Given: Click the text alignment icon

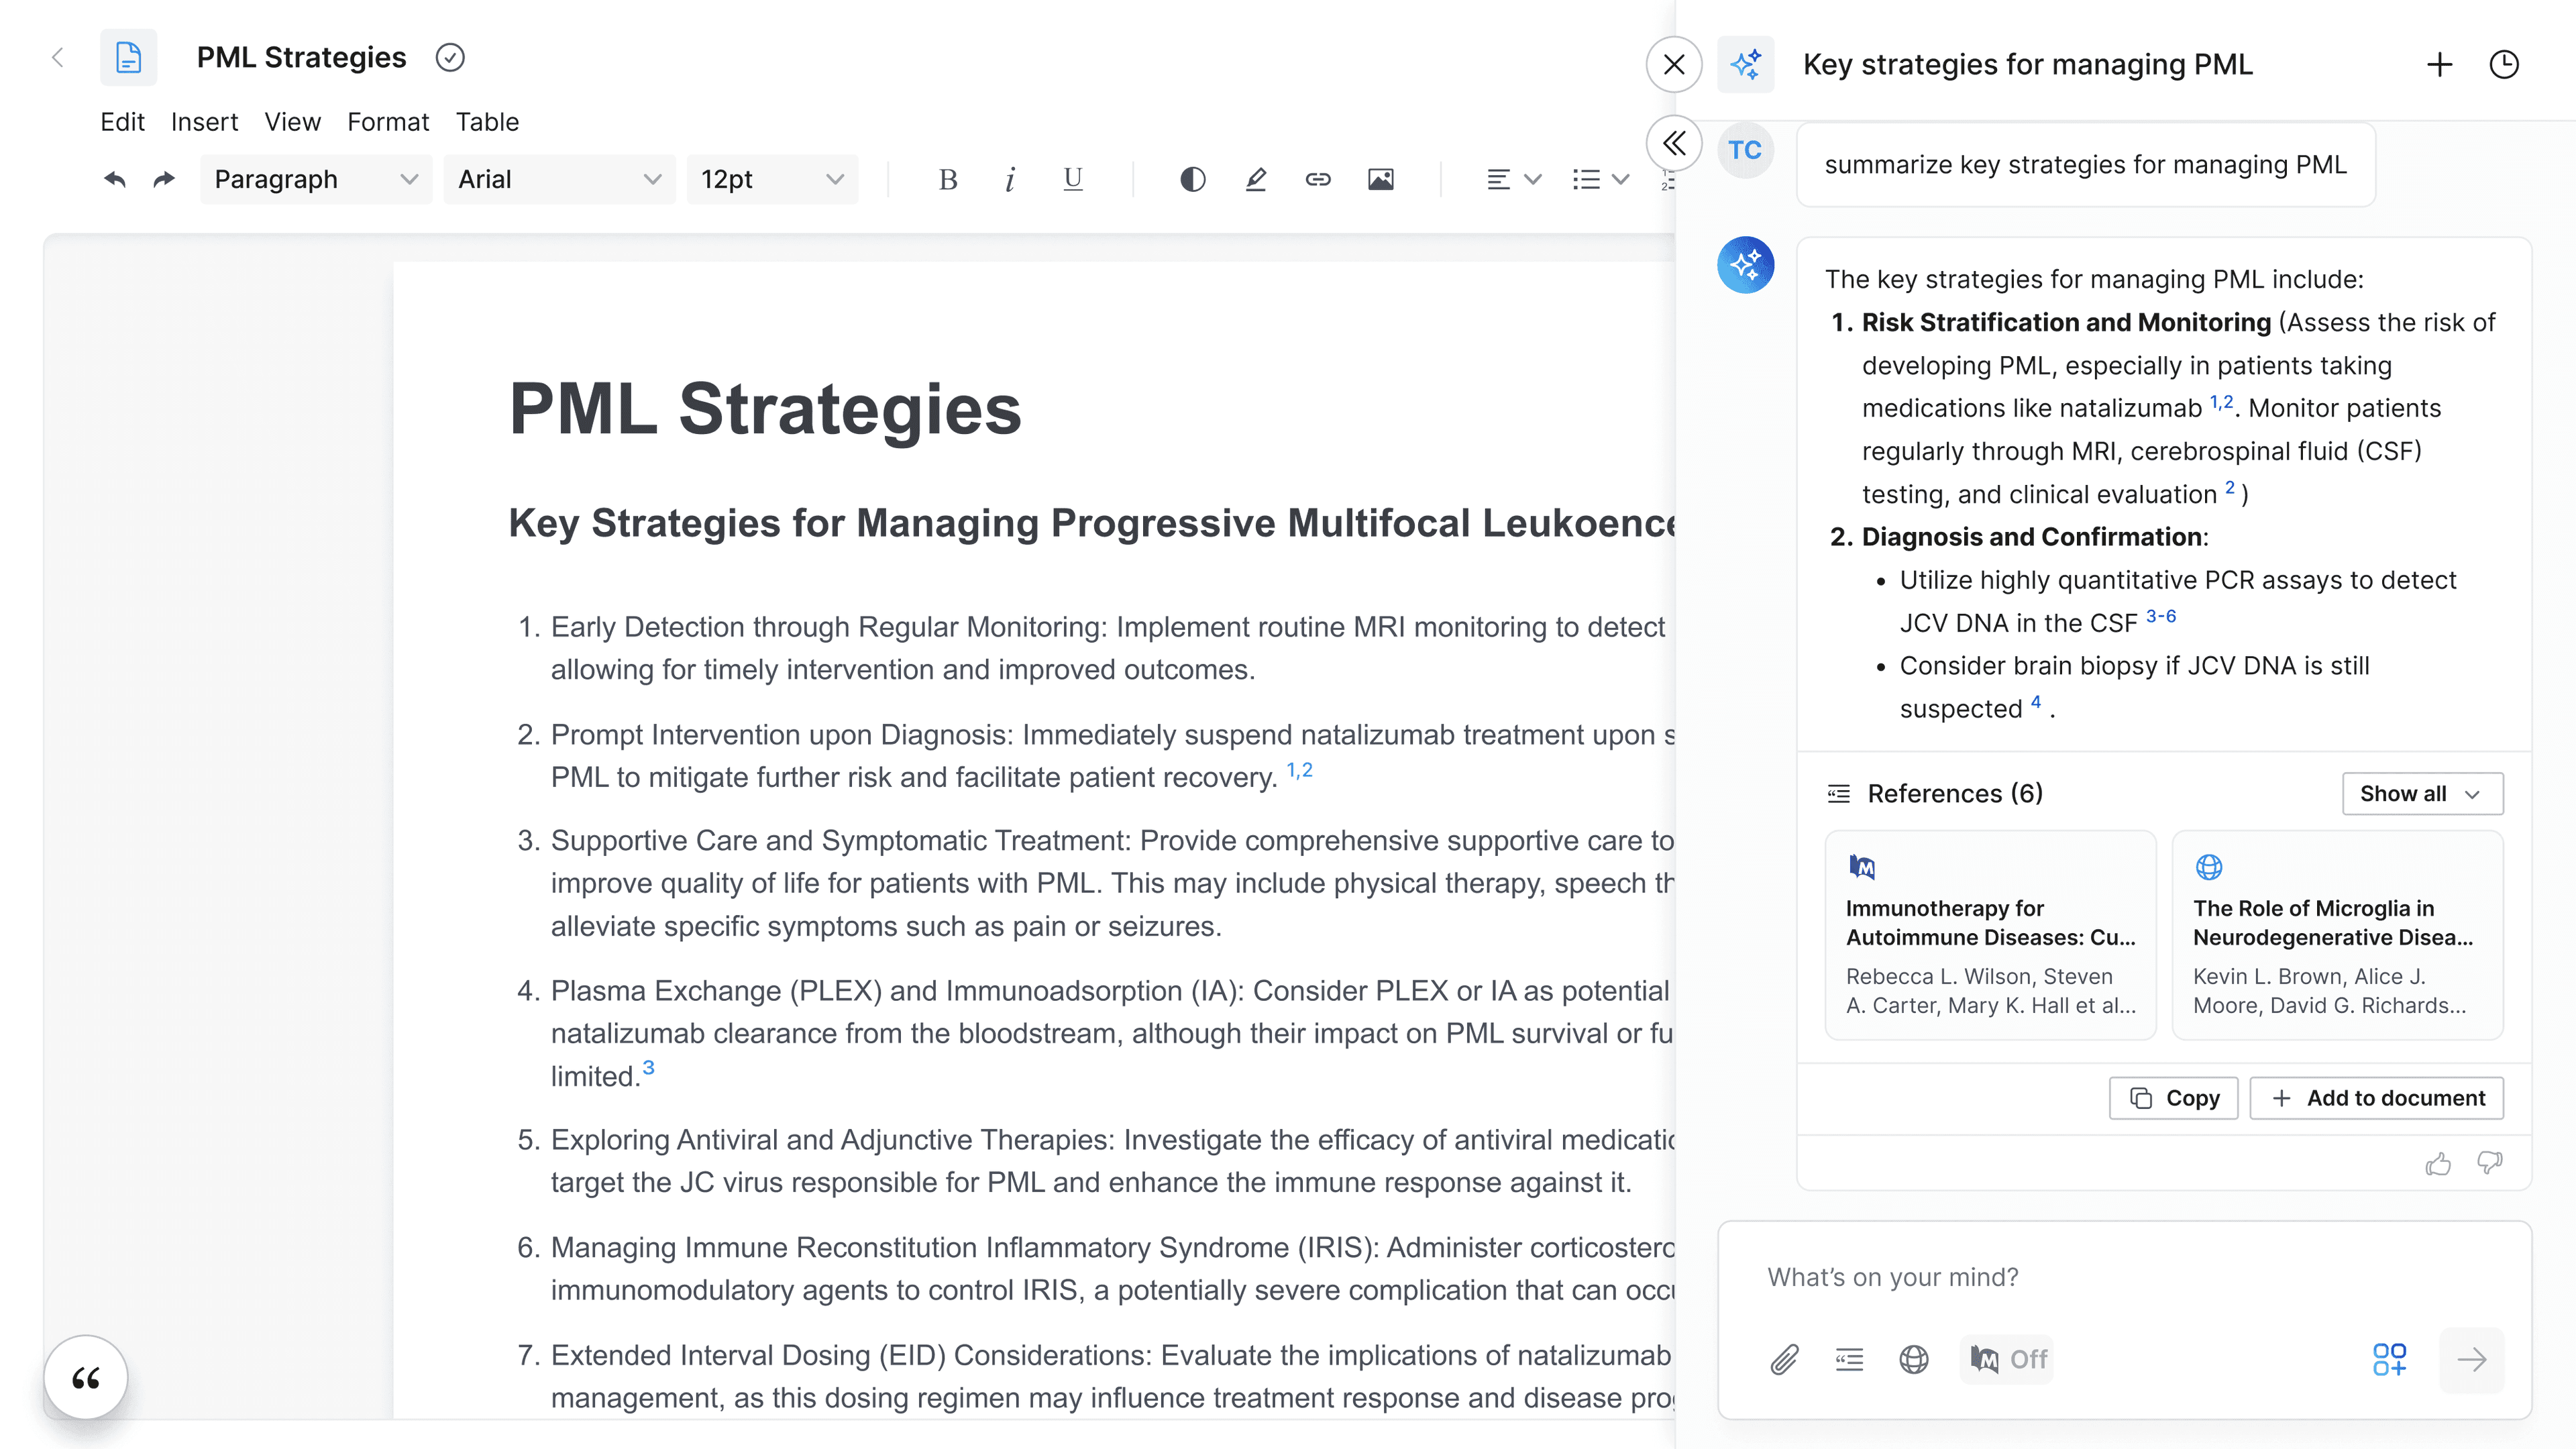Looking at the screenshot, I should (x=1498, y=179).
